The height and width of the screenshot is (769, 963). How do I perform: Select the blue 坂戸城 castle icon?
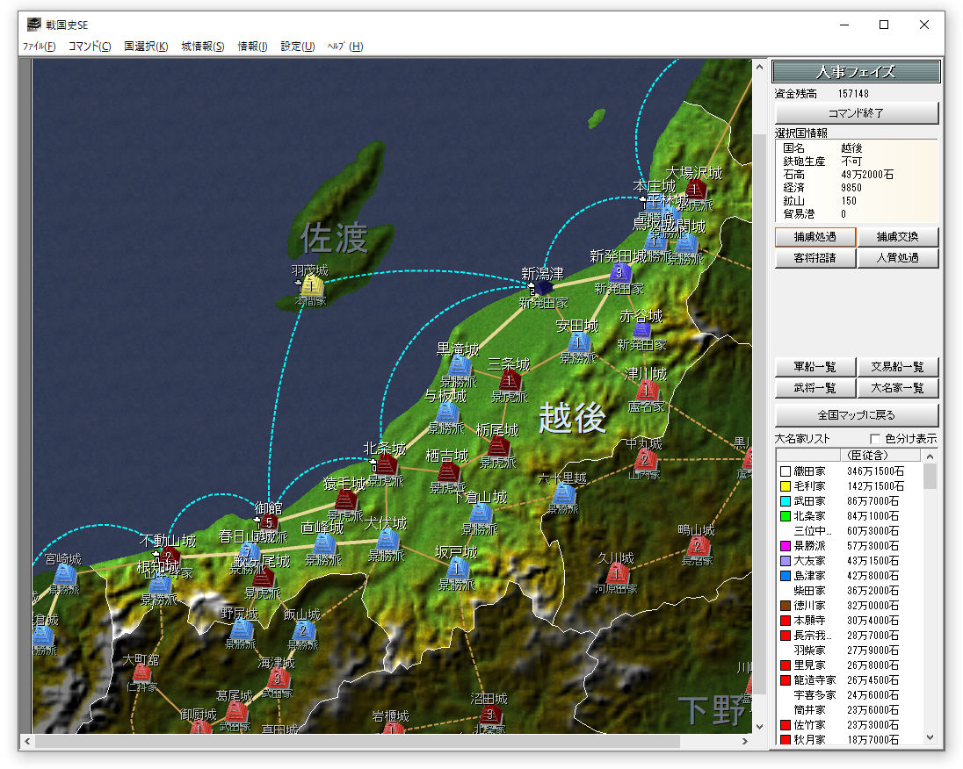pos(456,568)
